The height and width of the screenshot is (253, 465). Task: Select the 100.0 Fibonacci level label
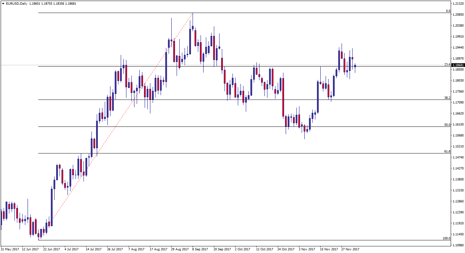(x=446, y=238)
